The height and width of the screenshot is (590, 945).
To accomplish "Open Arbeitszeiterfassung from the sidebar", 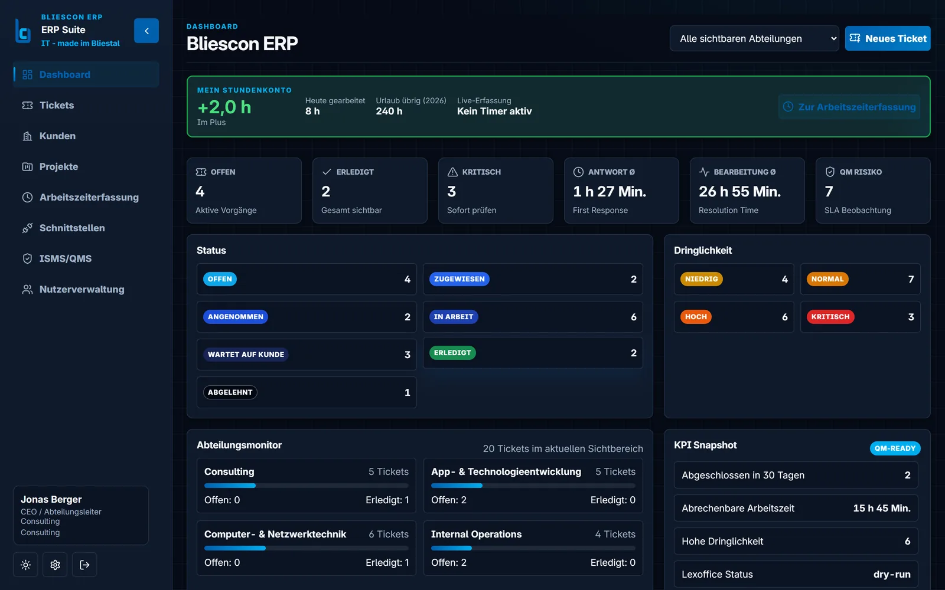I will (86, 197).
